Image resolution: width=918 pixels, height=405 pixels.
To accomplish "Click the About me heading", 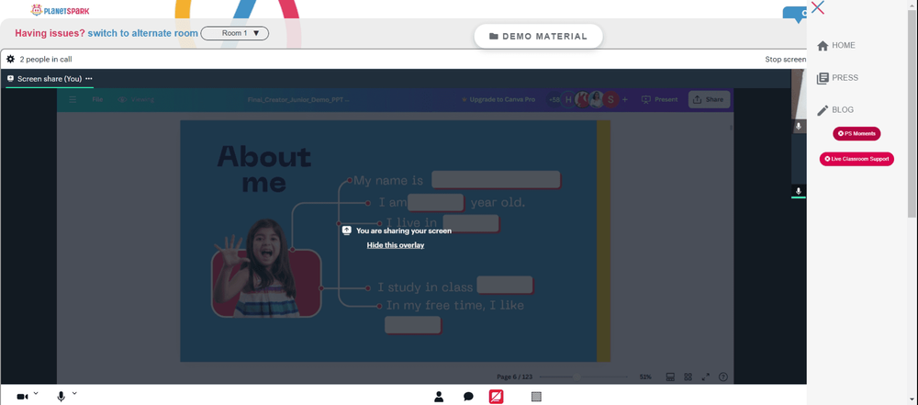I will [264, 169].
